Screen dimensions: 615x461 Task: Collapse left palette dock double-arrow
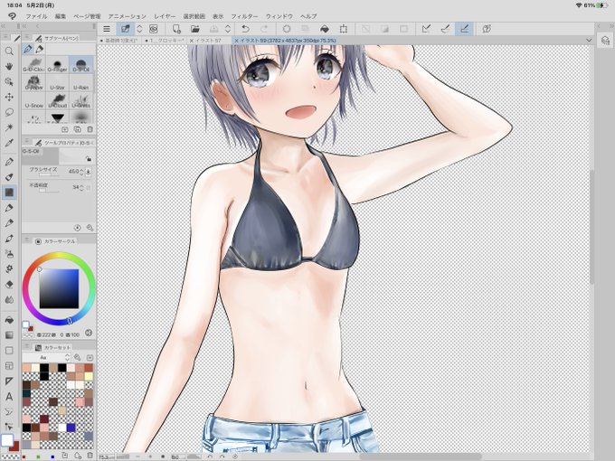(3, 26)
